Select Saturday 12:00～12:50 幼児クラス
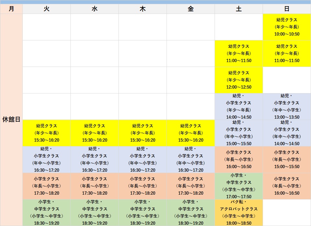Viewport: 311px width, 226px height. coord(239,80)
